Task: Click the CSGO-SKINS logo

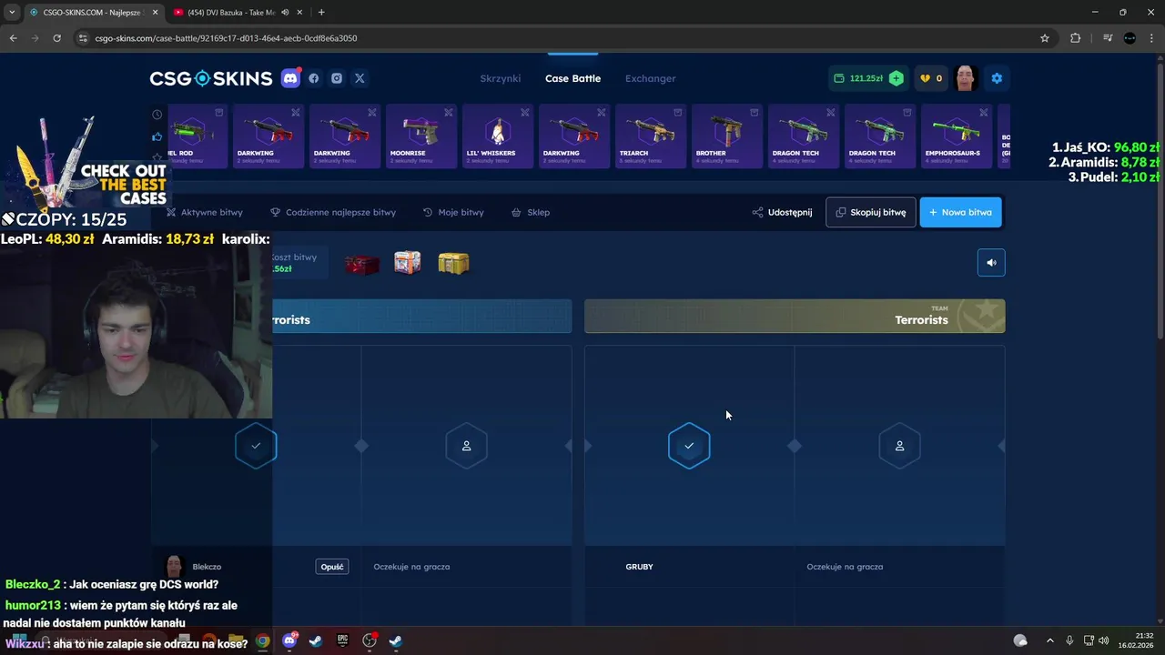Action: [211, 78]
